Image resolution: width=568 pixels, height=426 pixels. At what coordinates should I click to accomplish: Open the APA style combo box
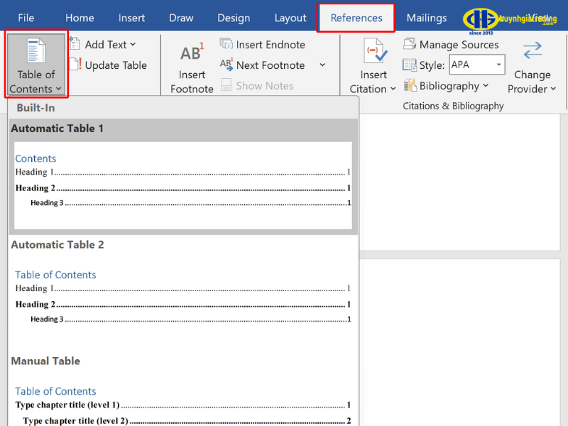(476, 65)
